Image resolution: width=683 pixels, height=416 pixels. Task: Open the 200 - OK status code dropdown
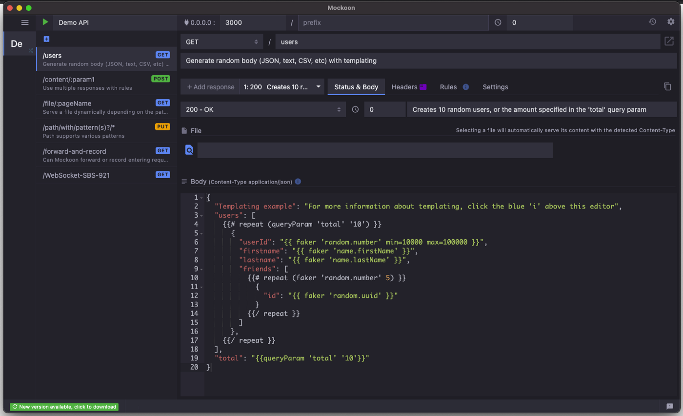point(263,109)
